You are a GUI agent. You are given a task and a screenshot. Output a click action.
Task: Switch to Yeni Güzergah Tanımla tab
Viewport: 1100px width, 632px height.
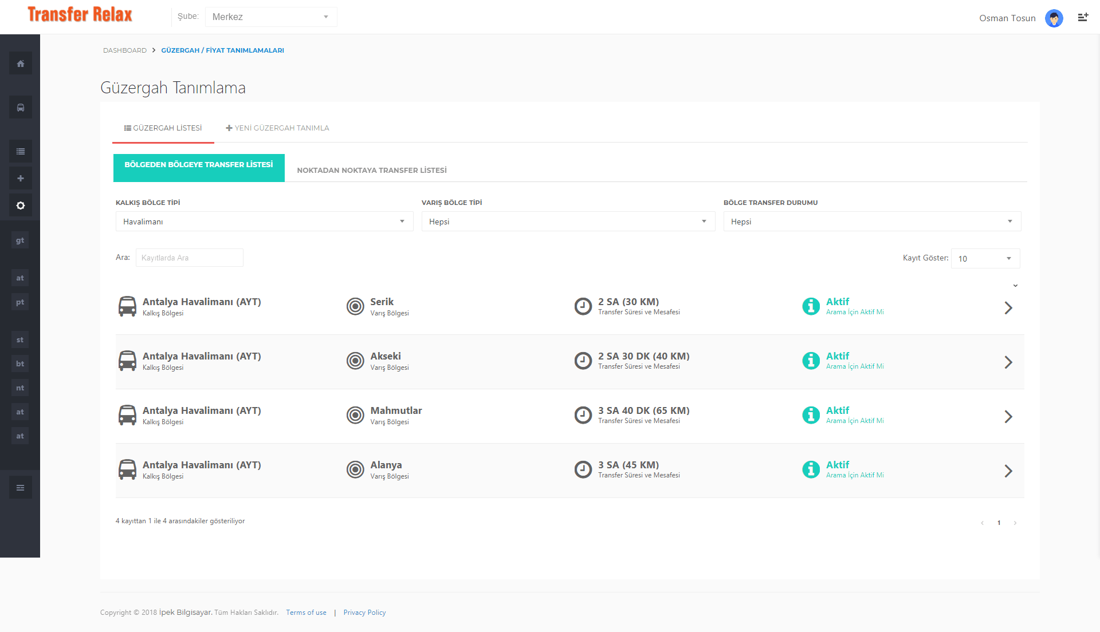(x=277, y=128)
